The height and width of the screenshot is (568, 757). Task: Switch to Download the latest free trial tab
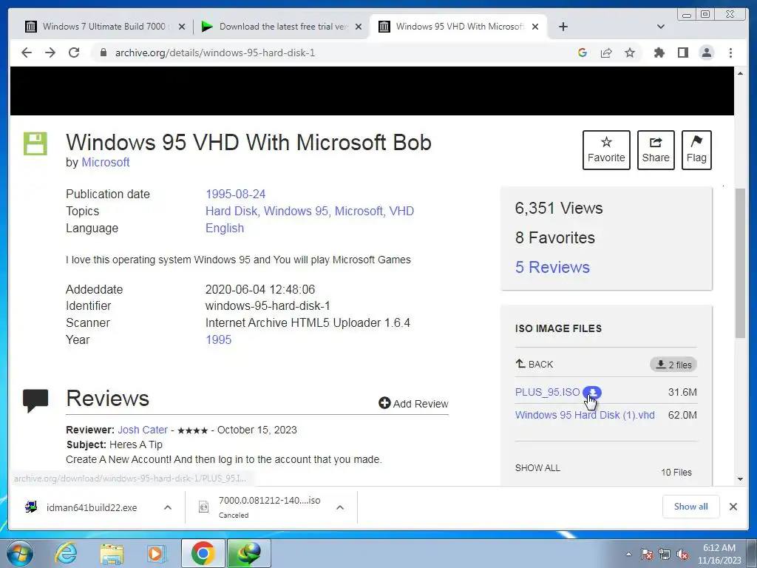tap(282, 27)
